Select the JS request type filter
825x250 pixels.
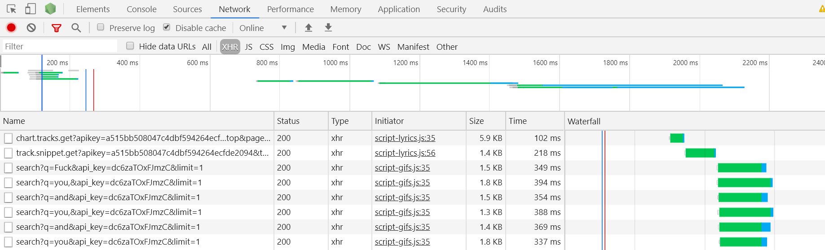pos(248,47)
